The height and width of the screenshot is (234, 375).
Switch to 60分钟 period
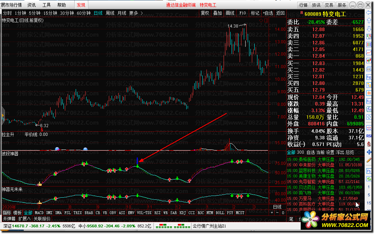point(83,13)
